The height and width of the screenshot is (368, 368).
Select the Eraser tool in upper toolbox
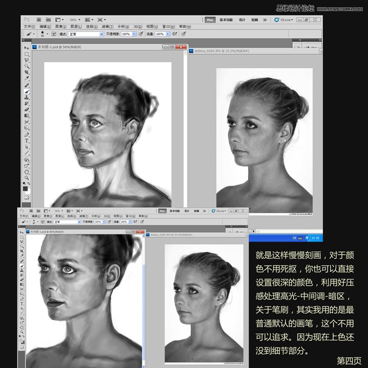pos(26,109)
